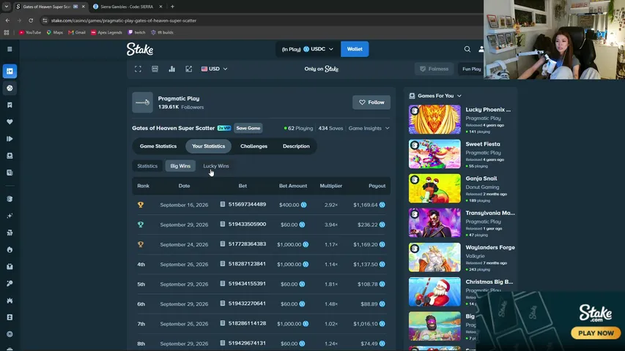625x351 pixels.
Task: Open bet ID 519434155391
Action: [247, 284]
